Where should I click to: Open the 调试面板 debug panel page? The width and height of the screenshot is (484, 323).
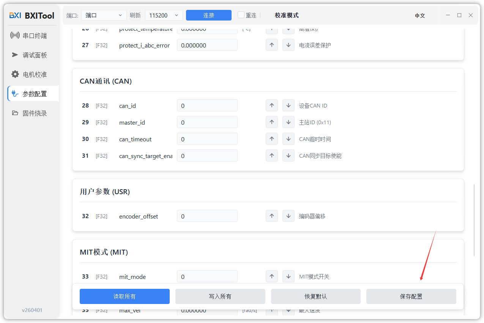(x=33, y=55)
